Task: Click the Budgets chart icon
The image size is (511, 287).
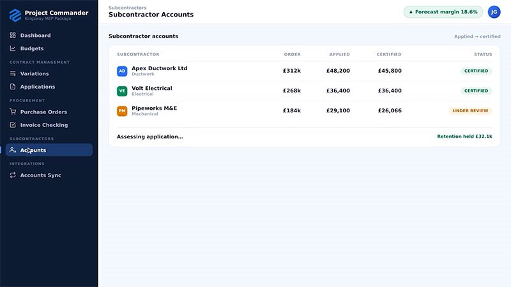Action: tap(13, 48)
